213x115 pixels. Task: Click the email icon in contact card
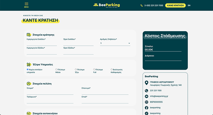tap(146, 96)
